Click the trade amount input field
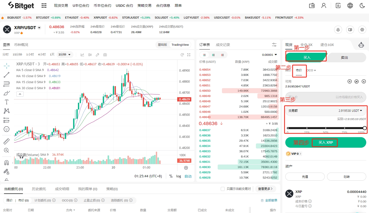 (326, 111)
